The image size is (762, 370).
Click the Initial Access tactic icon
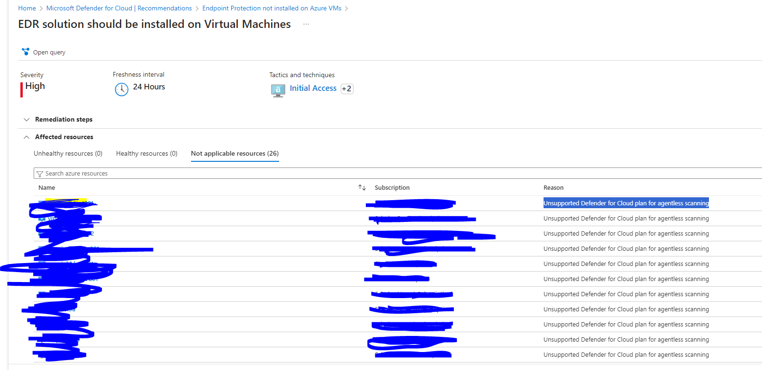point(278,90)
